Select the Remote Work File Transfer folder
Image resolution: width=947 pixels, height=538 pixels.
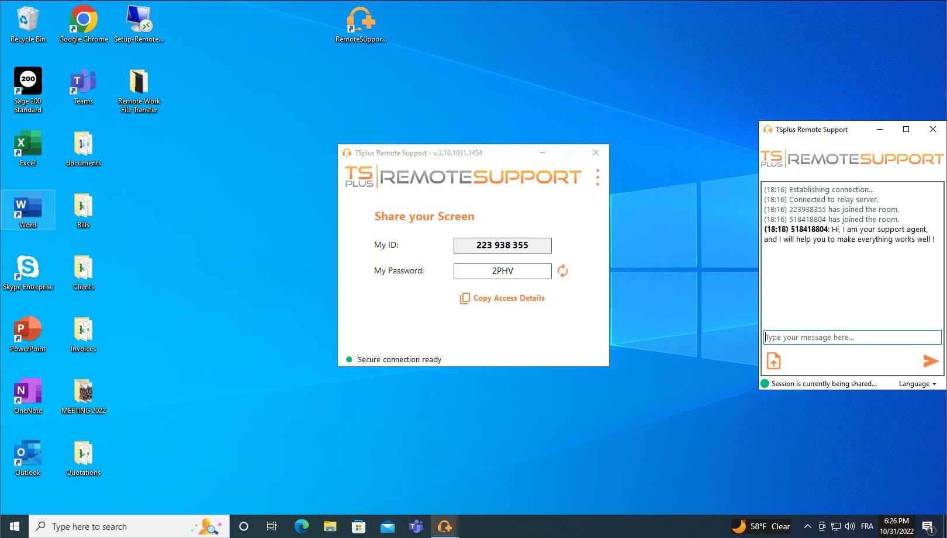(139, 90)
